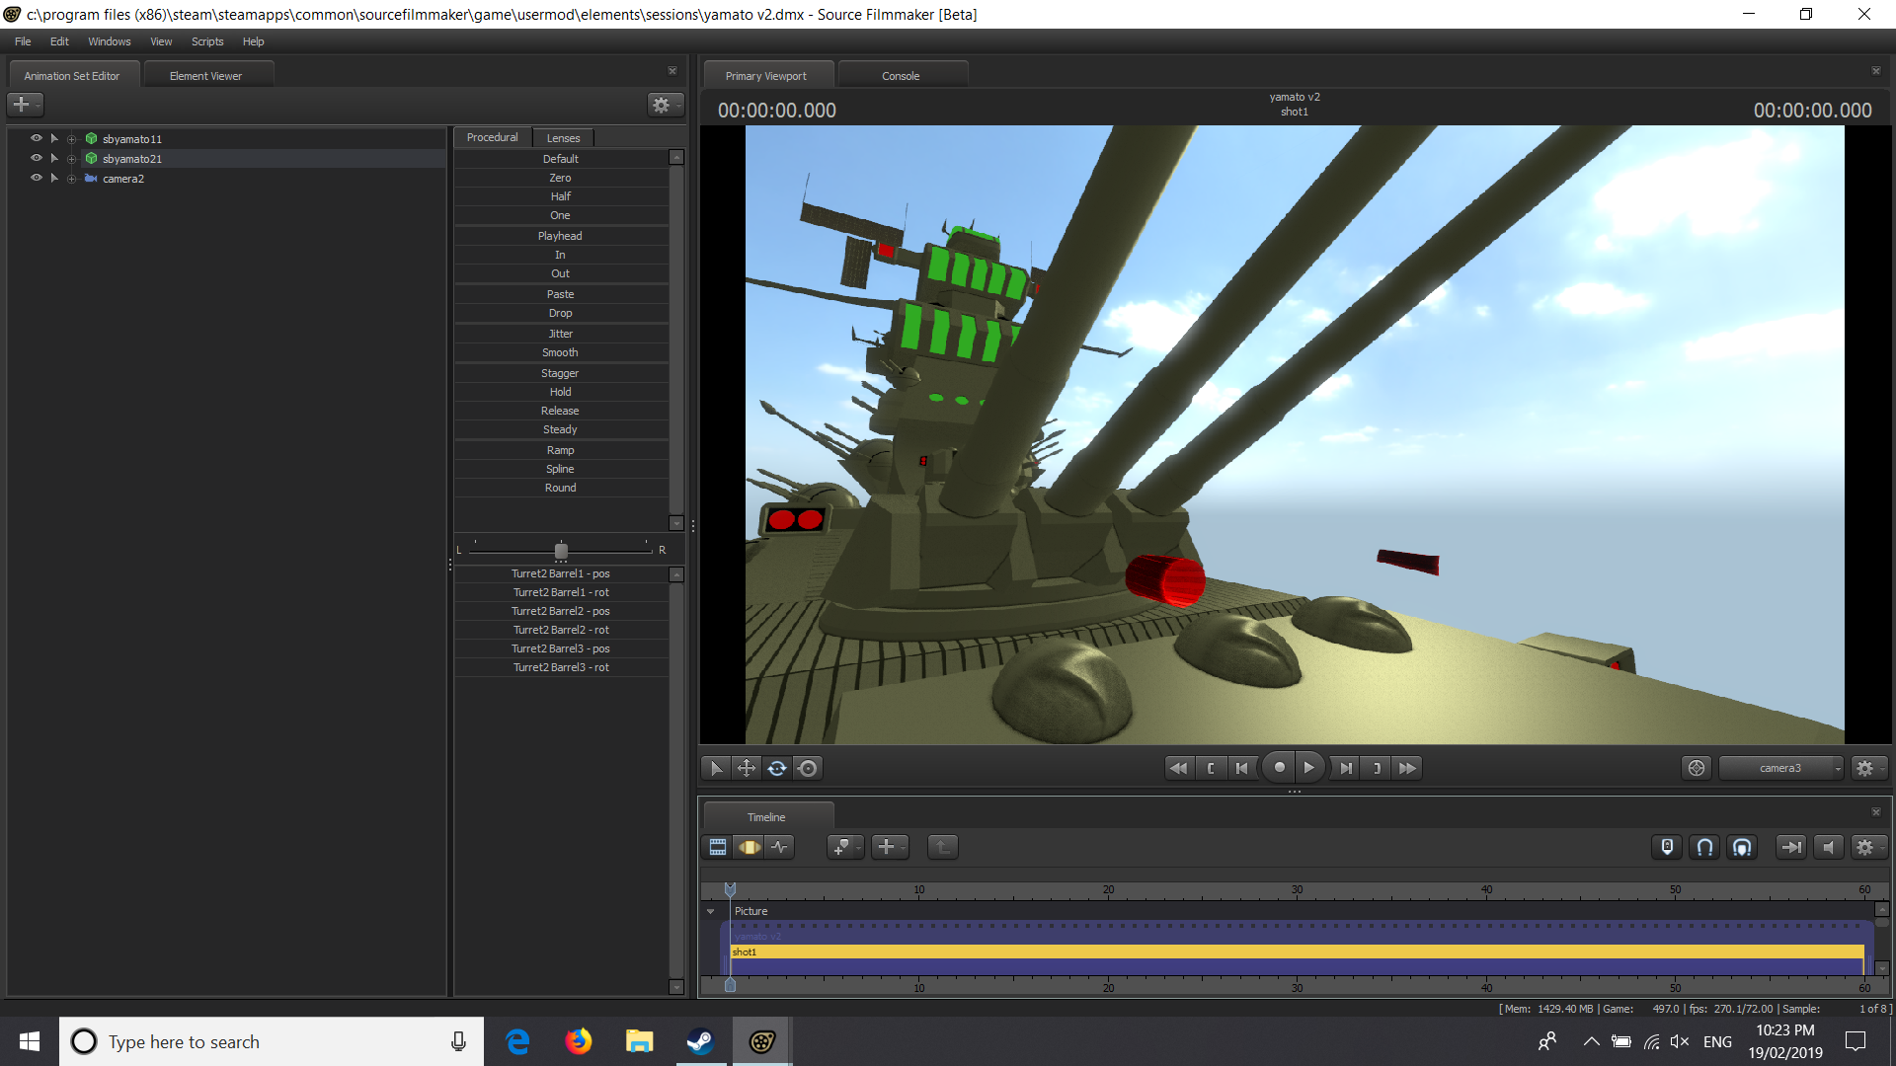Switch to the Clip Editor filmstrip mode

(x=718, y=847)
